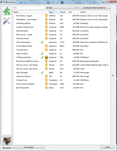
Task: Sort the list by Version column
Action: click(x=64, y=12)
